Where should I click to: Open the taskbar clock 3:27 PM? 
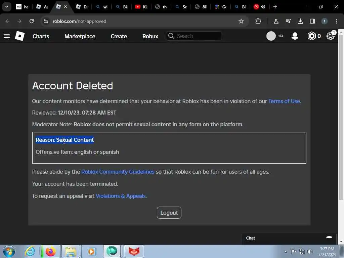[327, 252]
